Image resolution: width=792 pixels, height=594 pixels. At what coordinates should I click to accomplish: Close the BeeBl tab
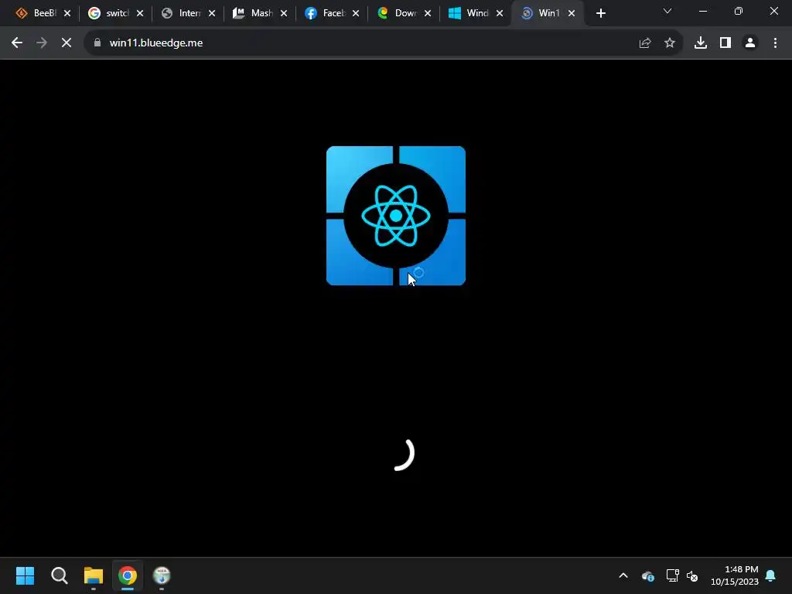click(x=67, y=13)
